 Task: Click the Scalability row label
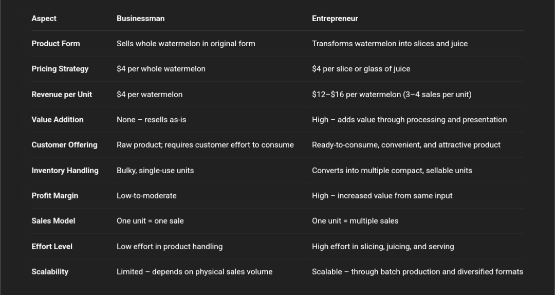(x=50, y=272)
